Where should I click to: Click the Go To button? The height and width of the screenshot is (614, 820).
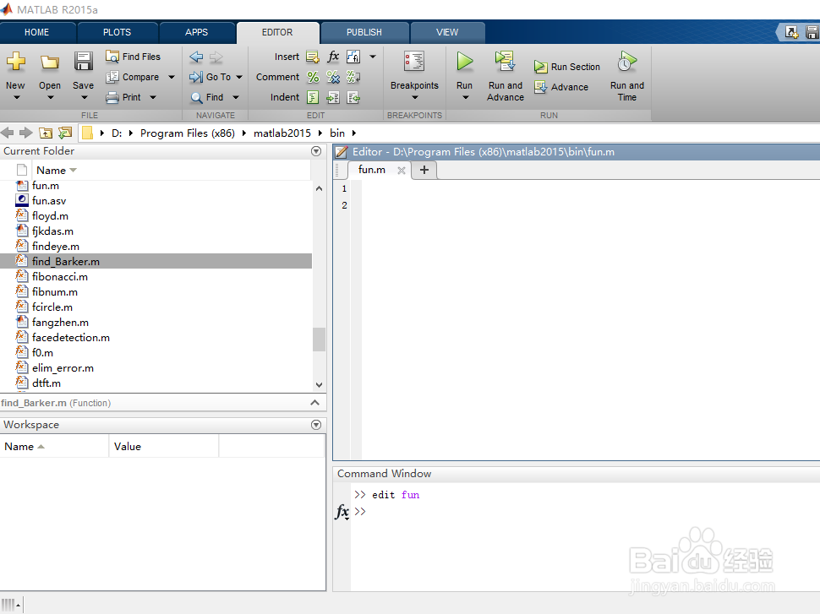[x=210, y=77]
